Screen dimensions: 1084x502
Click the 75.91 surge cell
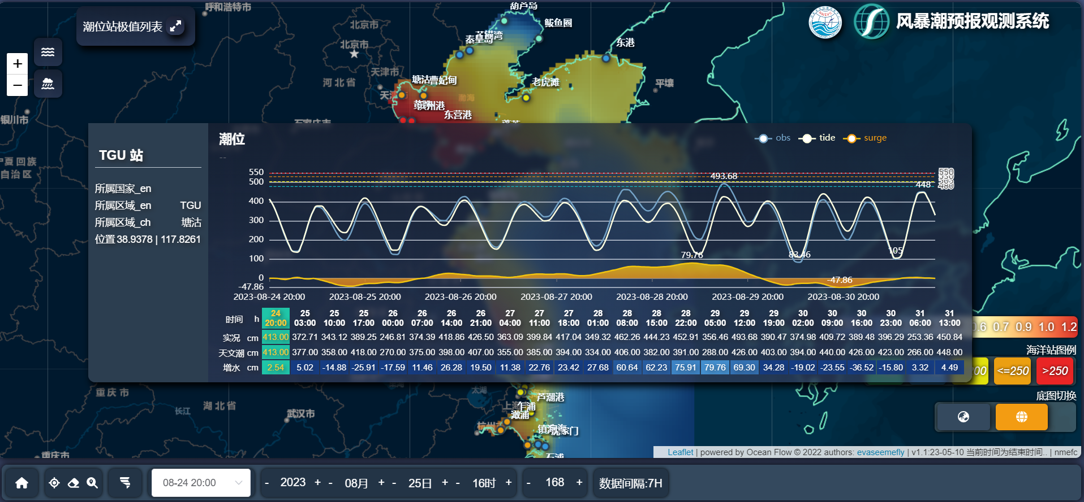(x=686, y=368)
